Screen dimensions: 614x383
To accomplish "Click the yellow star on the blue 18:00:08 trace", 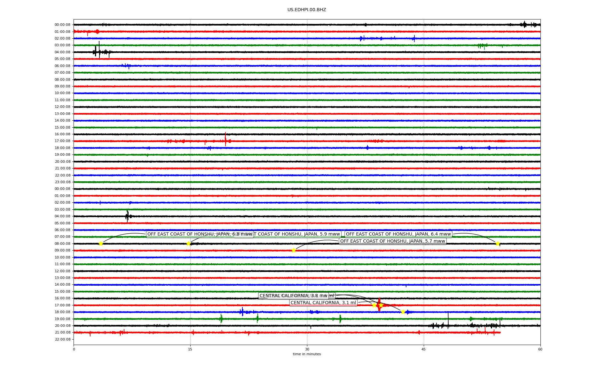I will 403,312.
